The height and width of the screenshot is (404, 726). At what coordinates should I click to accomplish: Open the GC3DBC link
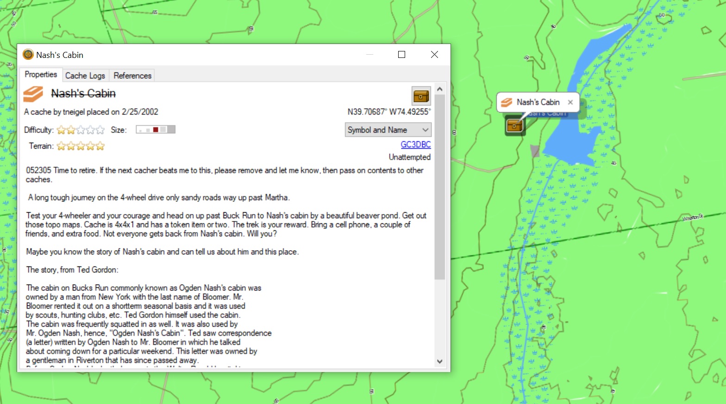(415, 145)
